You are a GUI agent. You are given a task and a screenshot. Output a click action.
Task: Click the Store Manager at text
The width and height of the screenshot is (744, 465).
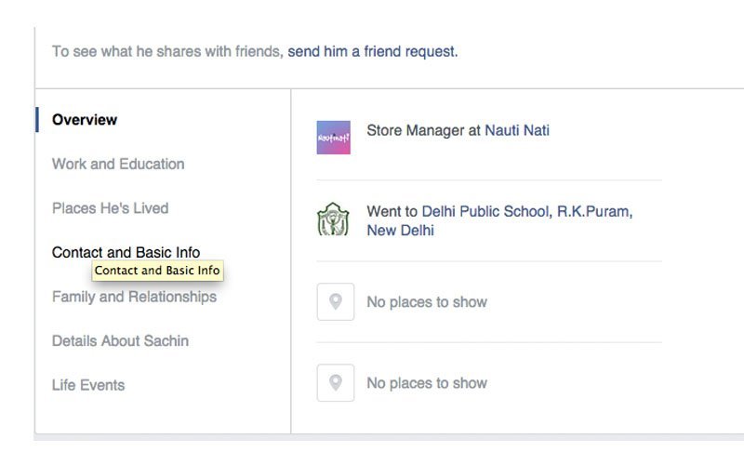pyautogui.click(x=423, y=130)
